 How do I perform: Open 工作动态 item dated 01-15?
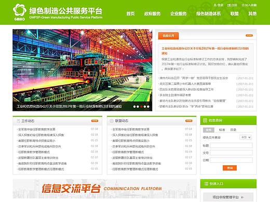[37, 140]
